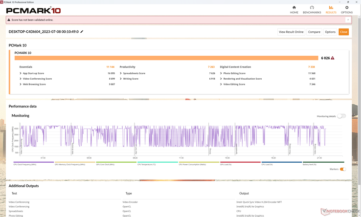The height and width of the screenshot is (217, 361).
Task: Enable the Monitoring details toggle
Action: pos(341,116)
